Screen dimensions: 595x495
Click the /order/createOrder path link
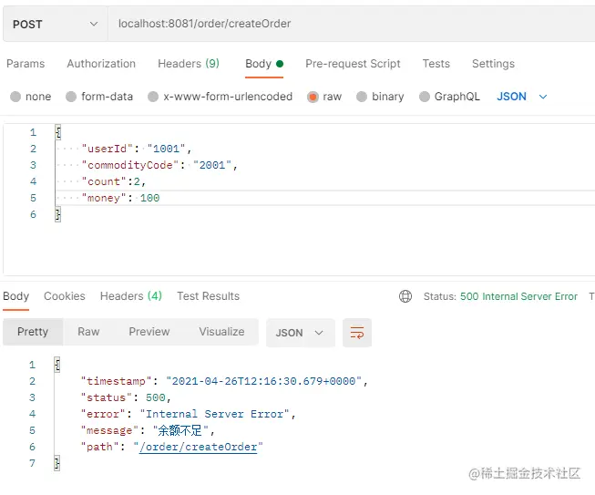(197, 447)
